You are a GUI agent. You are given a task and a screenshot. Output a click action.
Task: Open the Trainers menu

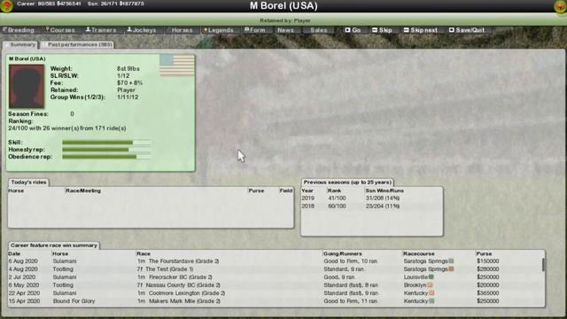(x=101, y=30)
